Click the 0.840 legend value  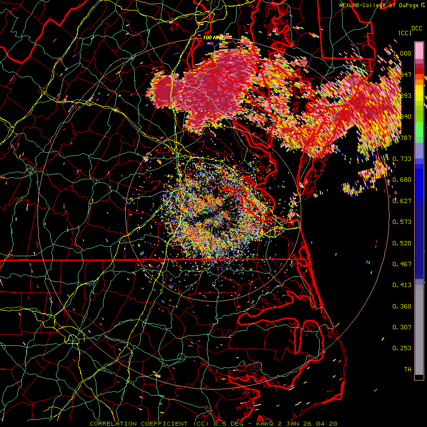[402, 117]
